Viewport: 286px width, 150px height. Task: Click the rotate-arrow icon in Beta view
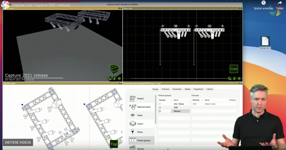230,78
